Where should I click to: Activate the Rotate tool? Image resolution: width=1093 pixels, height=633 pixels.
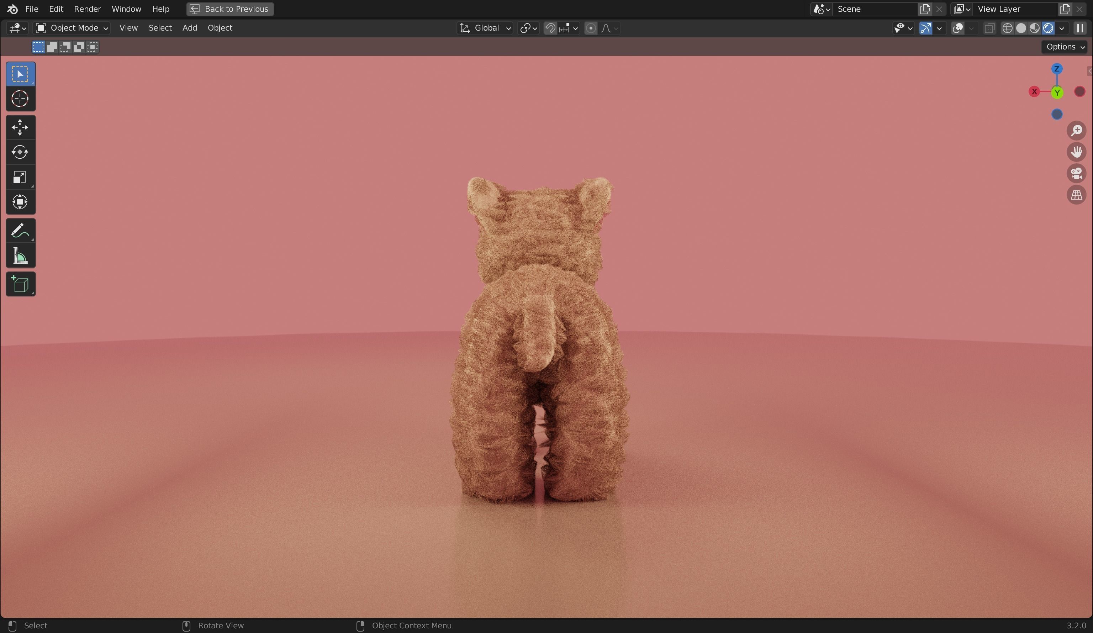pos(20,152)
